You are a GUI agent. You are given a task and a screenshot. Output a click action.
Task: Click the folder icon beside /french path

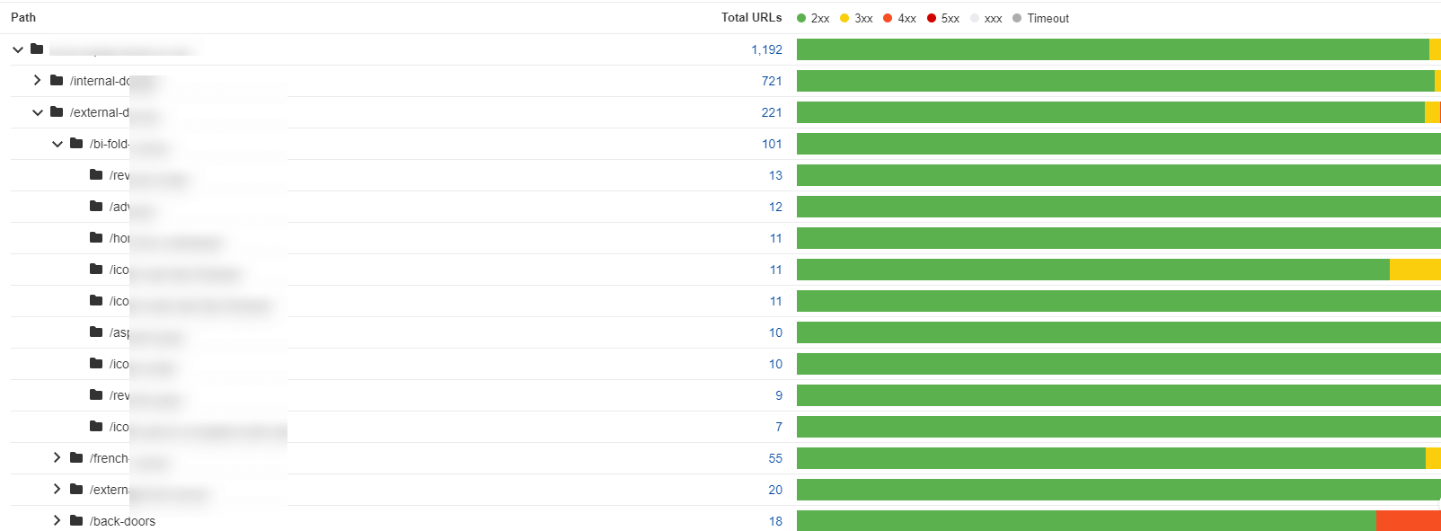(76, 457)
